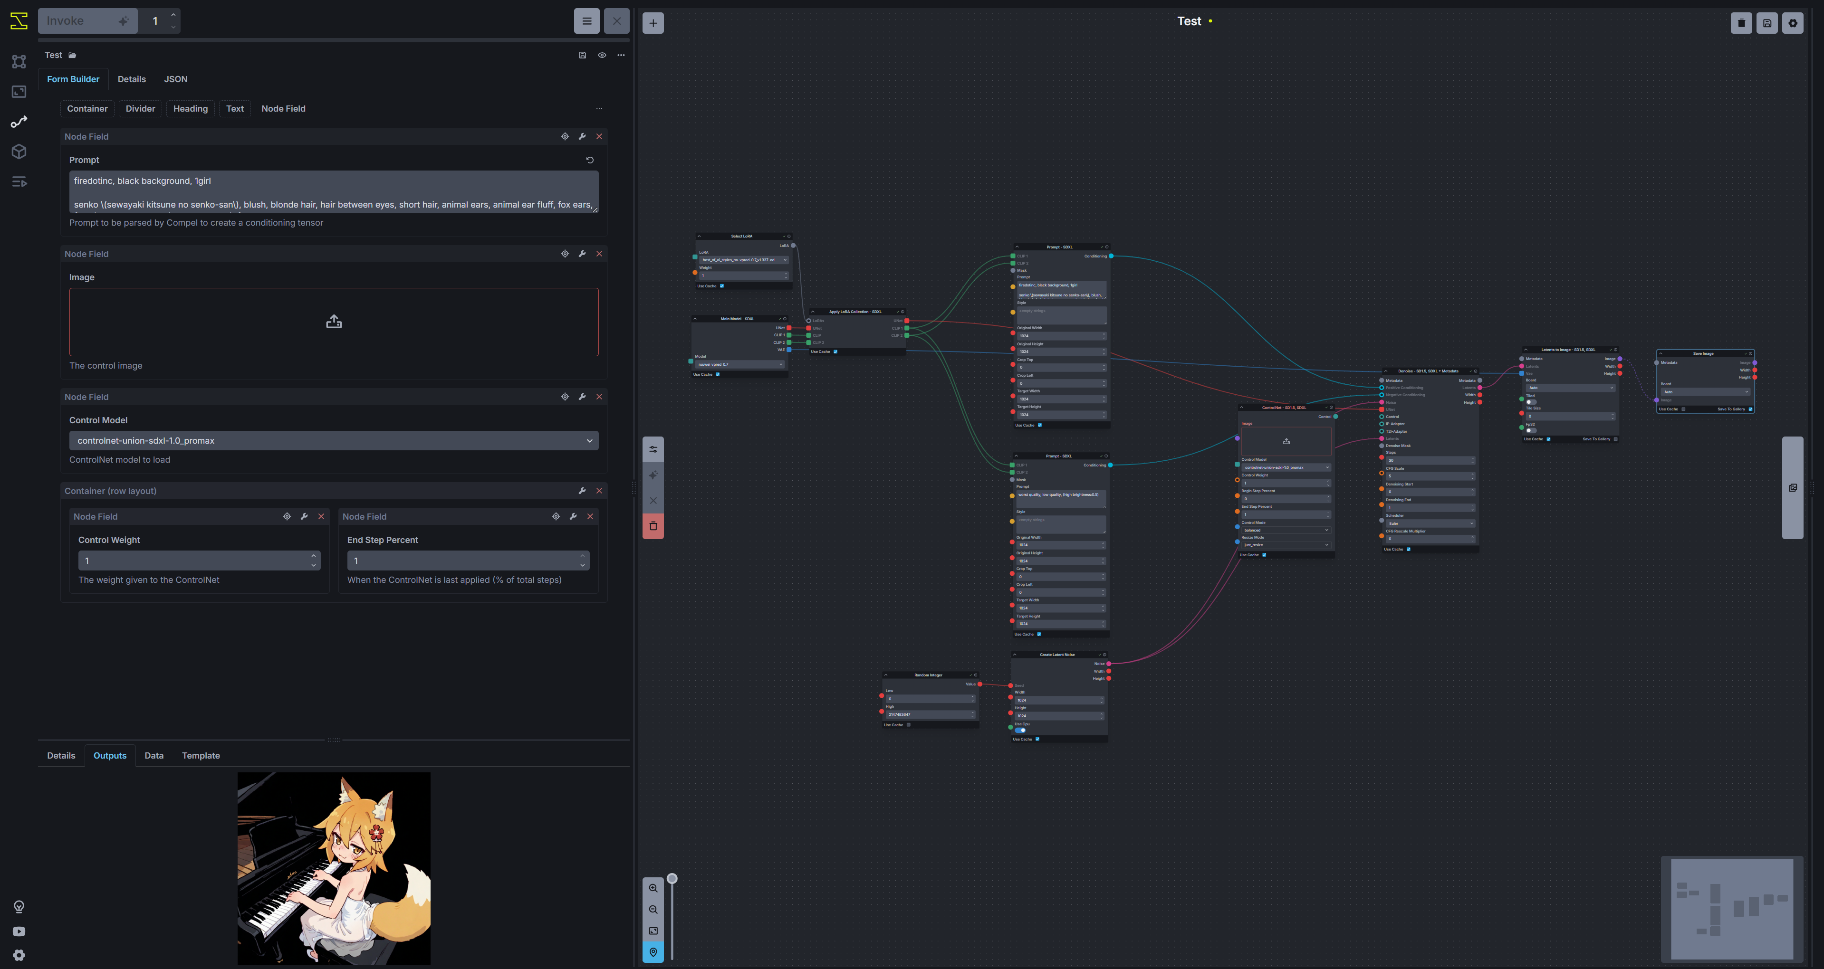Screen dimensions: 1824x969
Task: Click the Container form element button
Action: point(87,109)
